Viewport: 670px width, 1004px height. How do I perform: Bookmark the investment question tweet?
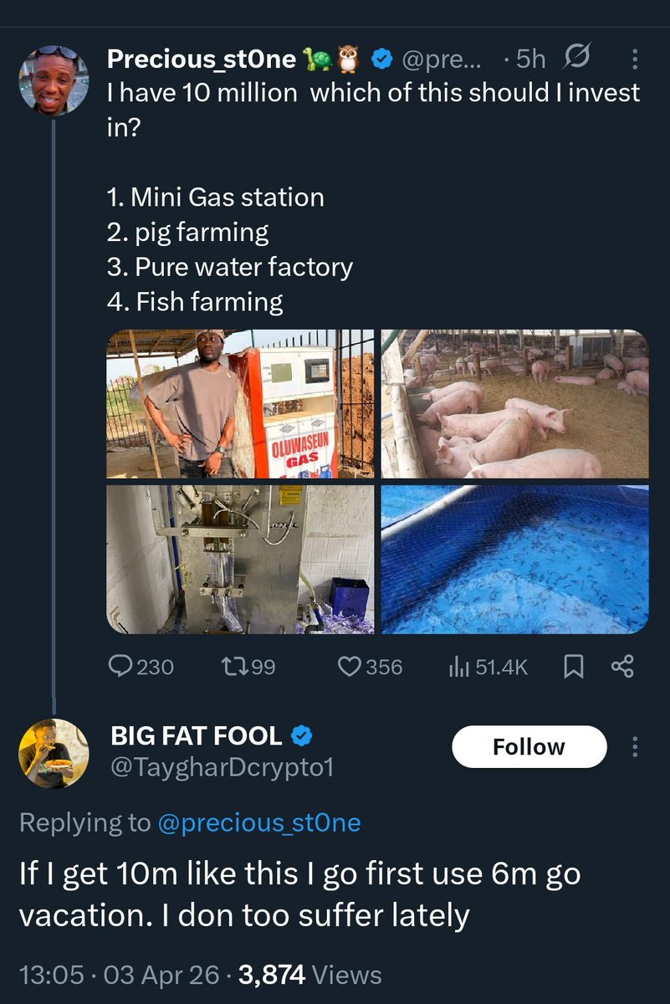[573, 666]
